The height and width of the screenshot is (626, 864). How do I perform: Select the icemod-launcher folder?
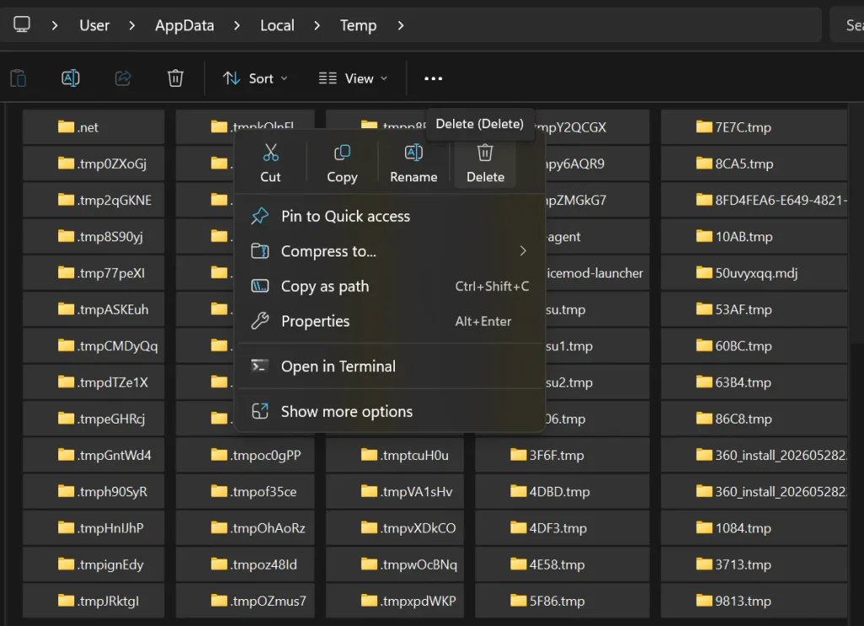597,273
